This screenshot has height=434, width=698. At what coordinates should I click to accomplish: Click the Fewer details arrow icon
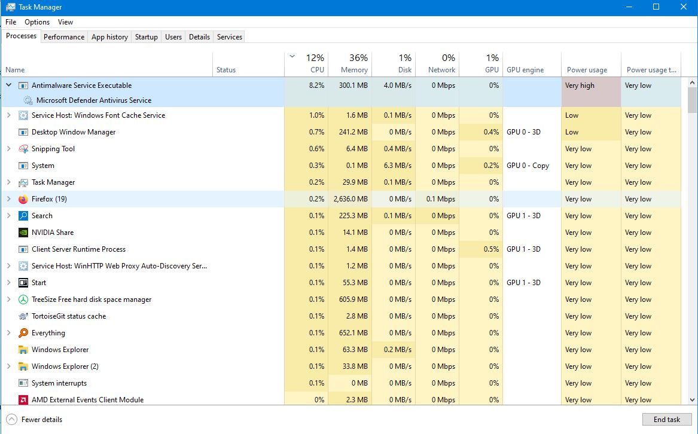click(11, 419)
